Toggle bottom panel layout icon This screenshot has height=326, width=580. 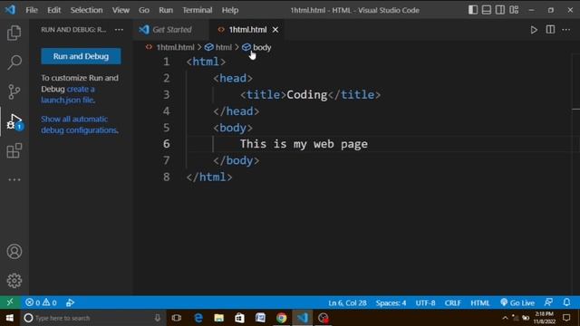pos(487,10)
